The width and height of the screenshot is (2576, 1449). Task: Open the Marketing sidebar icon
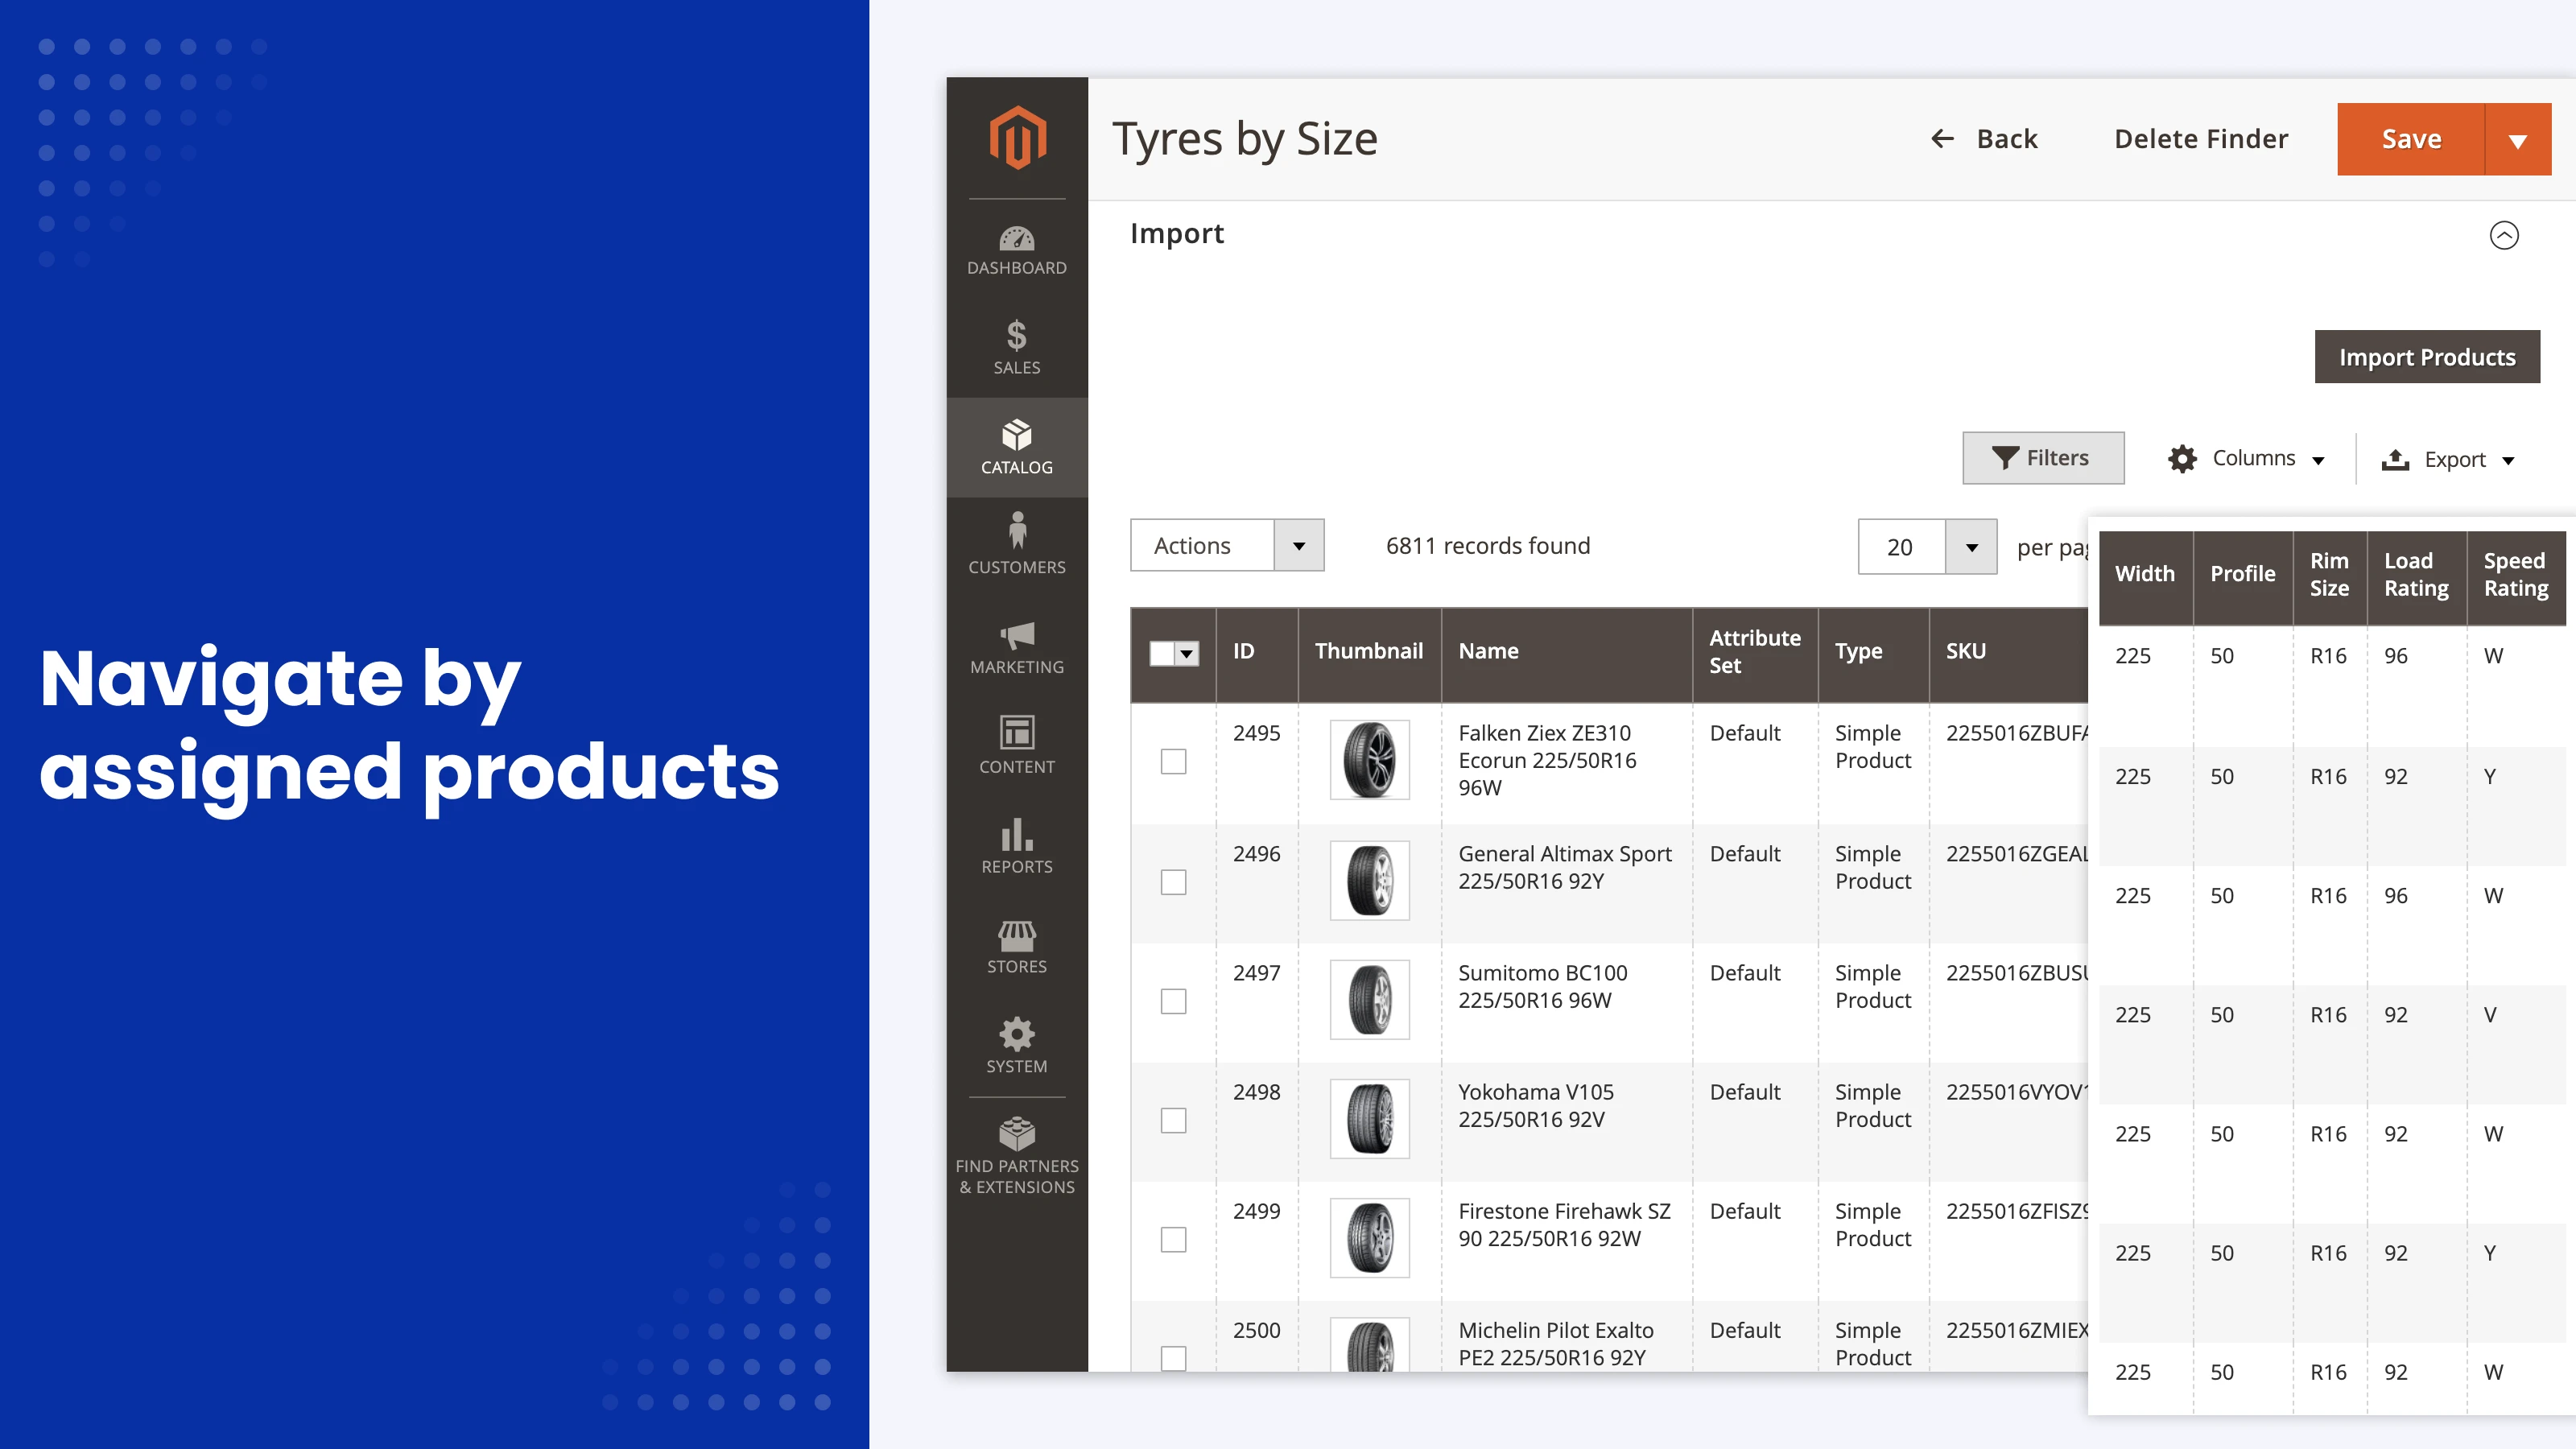(x=1016, y=647)
